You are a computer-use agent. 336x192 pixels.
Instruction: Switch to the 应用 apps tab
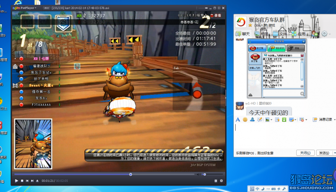(299, 34)
